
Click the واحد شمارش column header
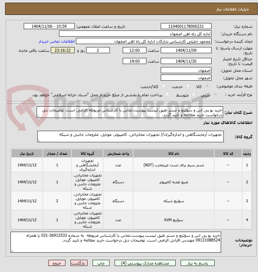click(x=118, y=153)
